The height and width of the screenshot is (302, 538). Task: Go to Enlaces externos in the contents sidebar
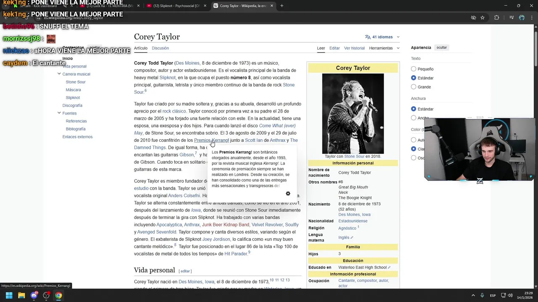tap(77, 137)
